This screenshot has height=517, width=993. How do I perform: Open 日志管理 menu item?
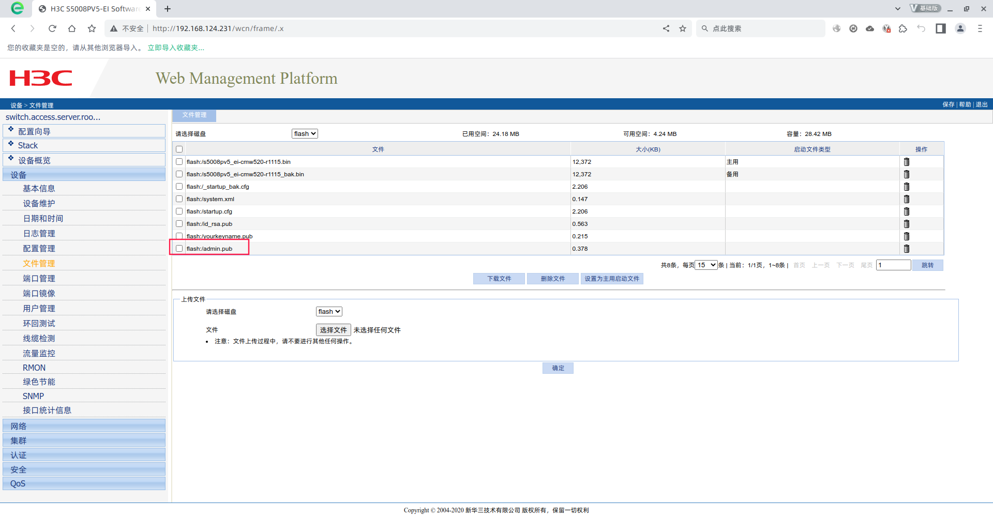click(39, 234)
